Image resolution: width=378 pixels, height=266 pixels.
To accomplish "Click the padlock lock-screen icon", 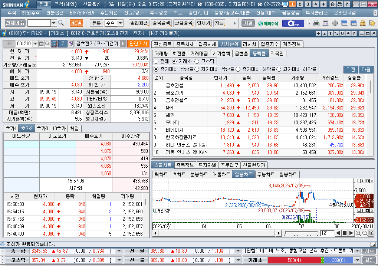I will [x=362, y=23].
